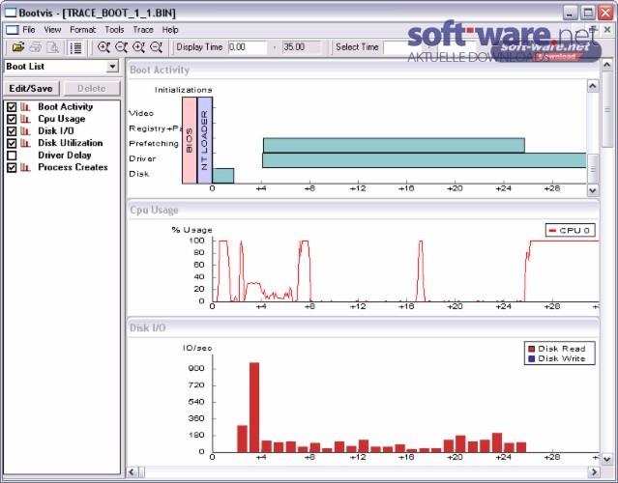618x483 pixels.
Task: Click chart icon next to Process Creates
Action: coord(25,167)
